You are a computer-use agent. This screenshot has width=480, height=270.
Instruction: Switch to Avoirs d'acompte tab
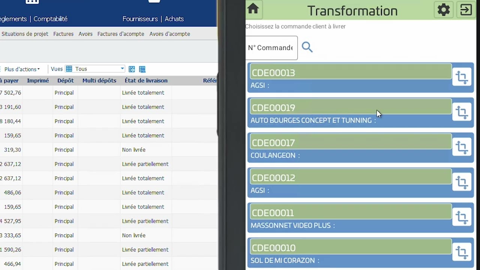[169, 34]
